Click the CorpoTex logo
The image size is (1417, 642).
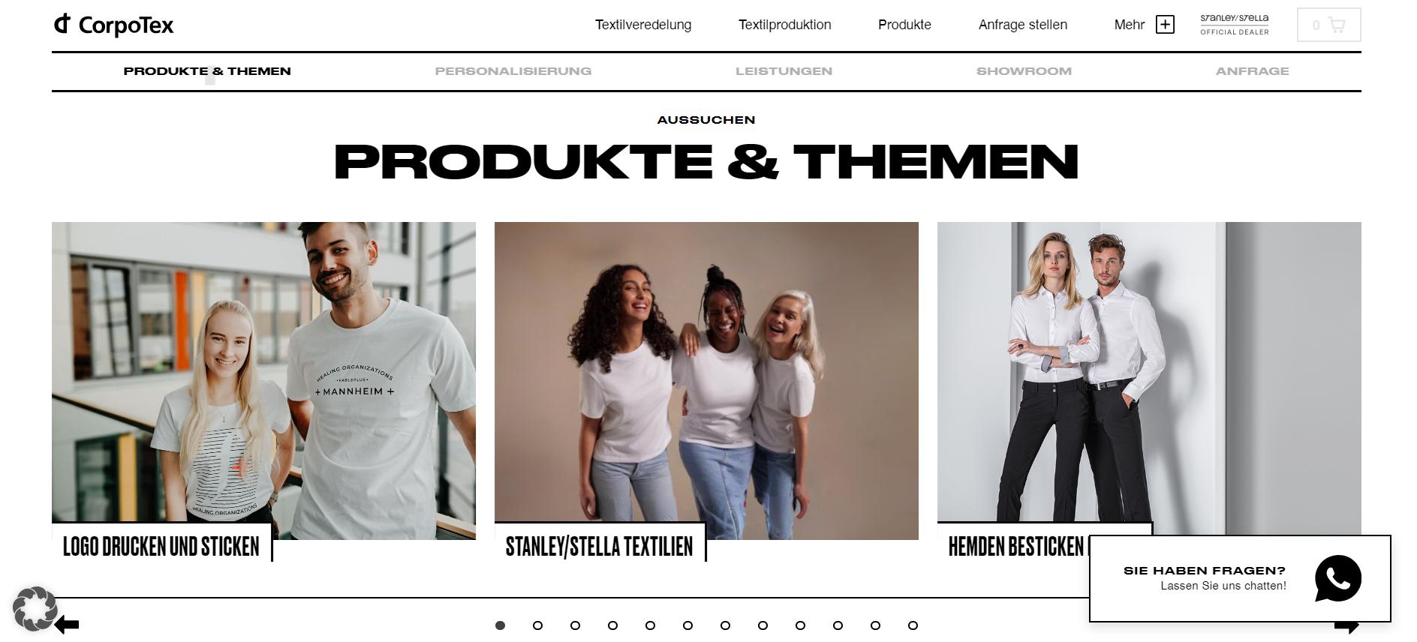[x=113, y=25]
